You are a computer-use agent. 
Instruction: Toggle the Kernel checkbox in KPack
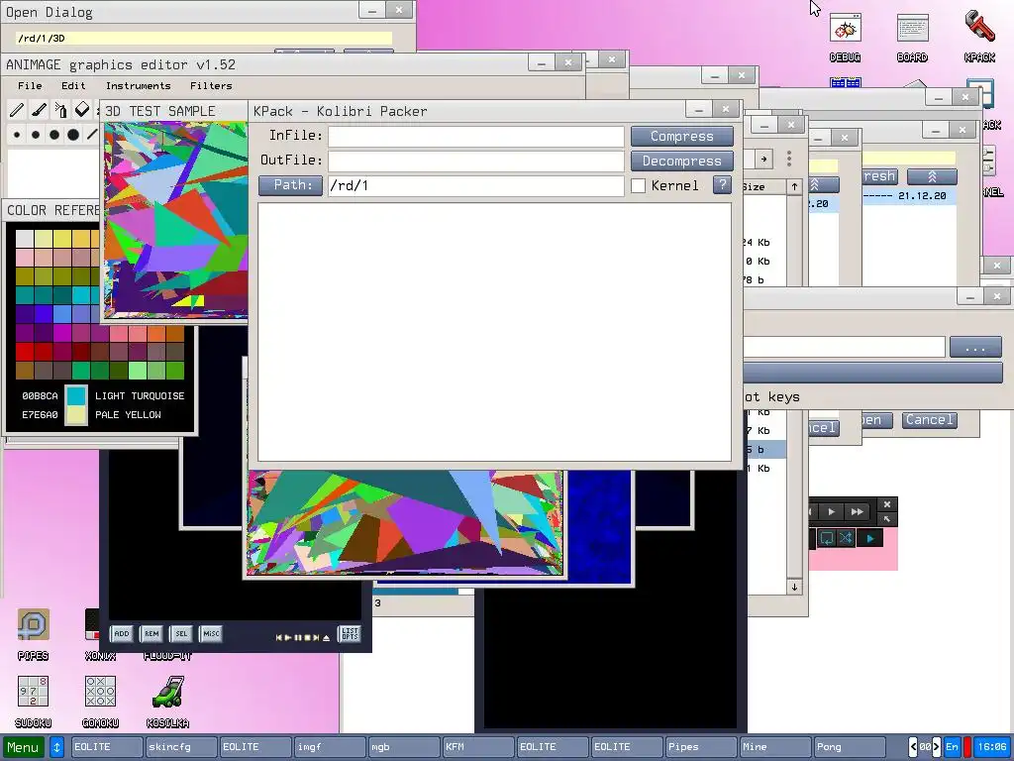[639, 185]
